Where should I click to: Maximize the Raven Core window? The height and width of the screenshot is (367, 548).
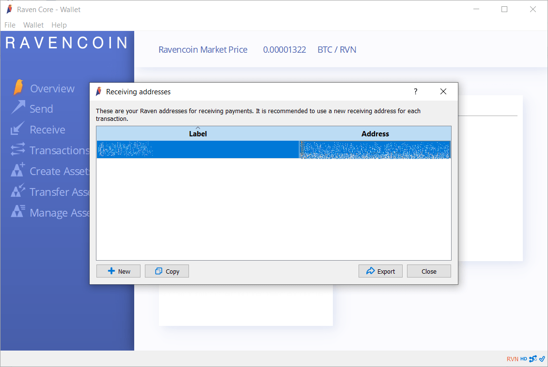pyautogui.click(x=504, y=9)
